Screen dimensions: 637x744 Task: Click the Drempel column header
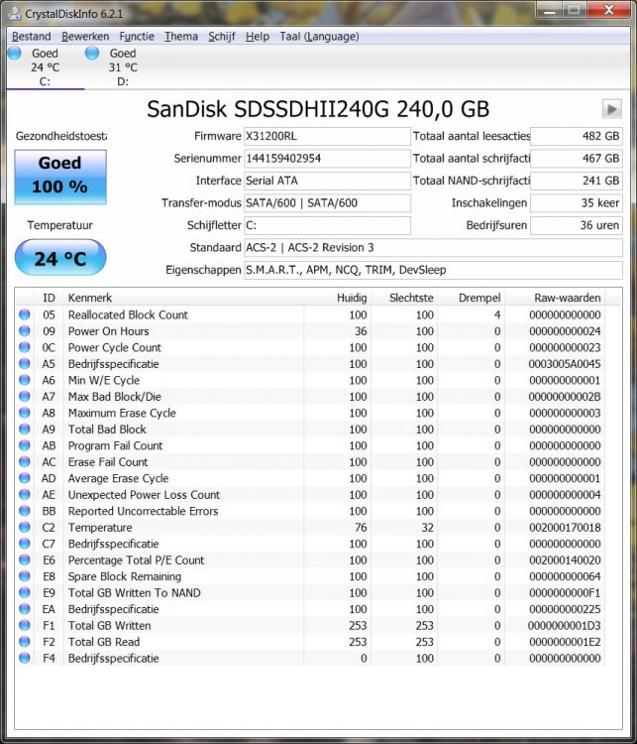[x=471, y=298]
